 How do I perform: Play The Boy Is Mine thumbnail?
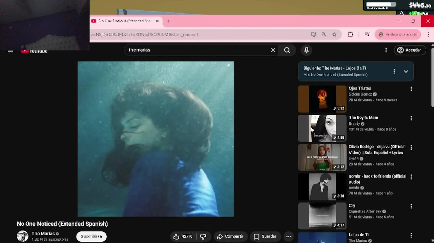322,128
